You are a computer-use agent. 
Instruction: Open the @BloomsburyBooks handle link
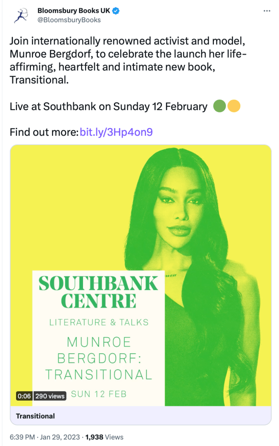click(69, 20)
